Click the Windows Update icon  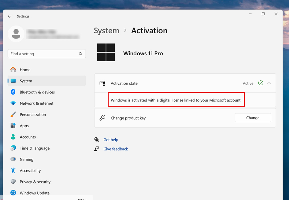13,193
